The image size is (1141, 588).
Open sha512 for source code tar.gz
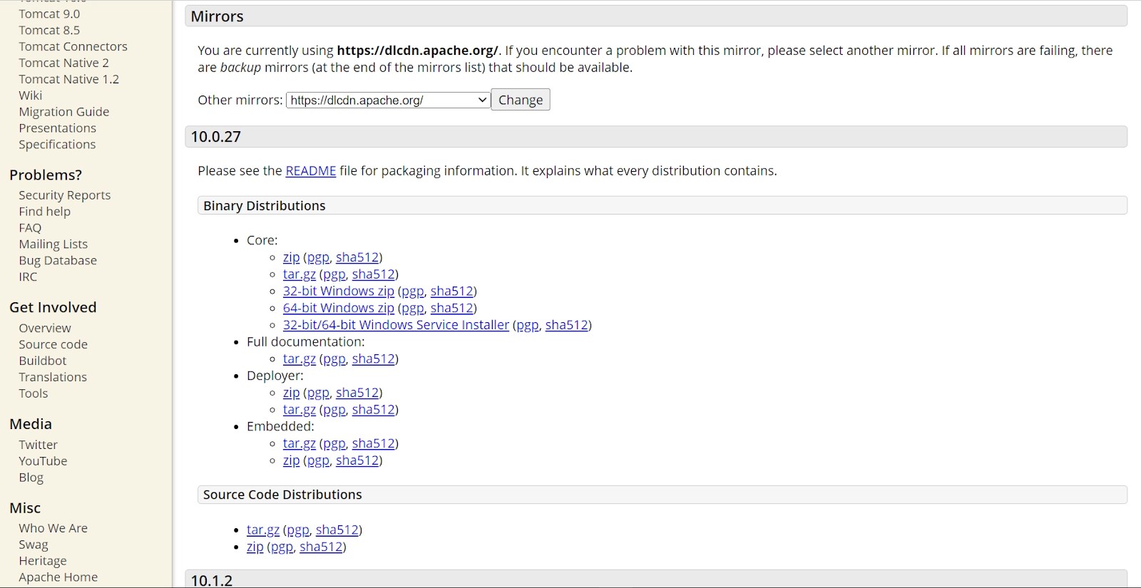coord(337,530)
